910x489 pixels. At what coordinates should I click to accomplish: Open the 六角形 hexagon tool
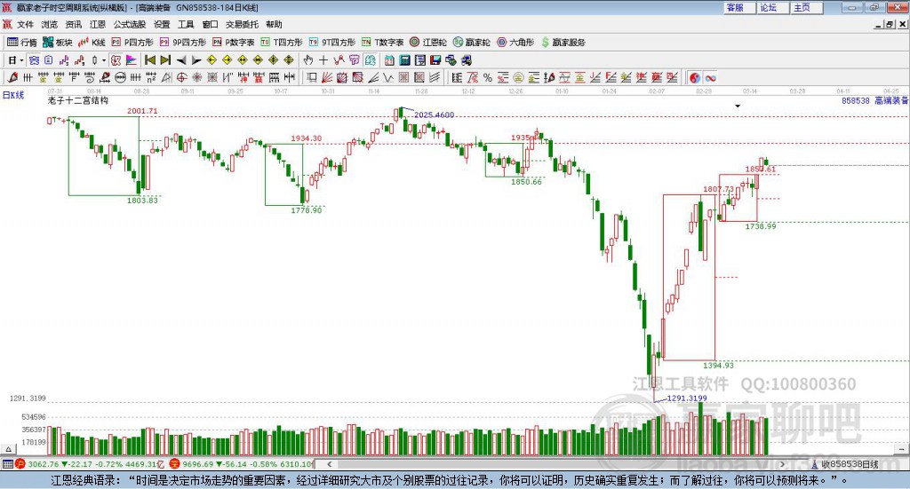click(515, 43)
